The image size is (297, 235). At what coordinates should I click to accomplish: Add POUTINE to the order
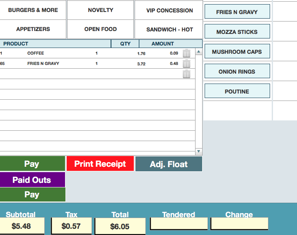coord(237,91)
